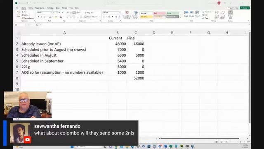This screenshot has height=149, width=264.
Task: Open the font size dropdown
Action: pyautogui.click(x=57, y=13)
